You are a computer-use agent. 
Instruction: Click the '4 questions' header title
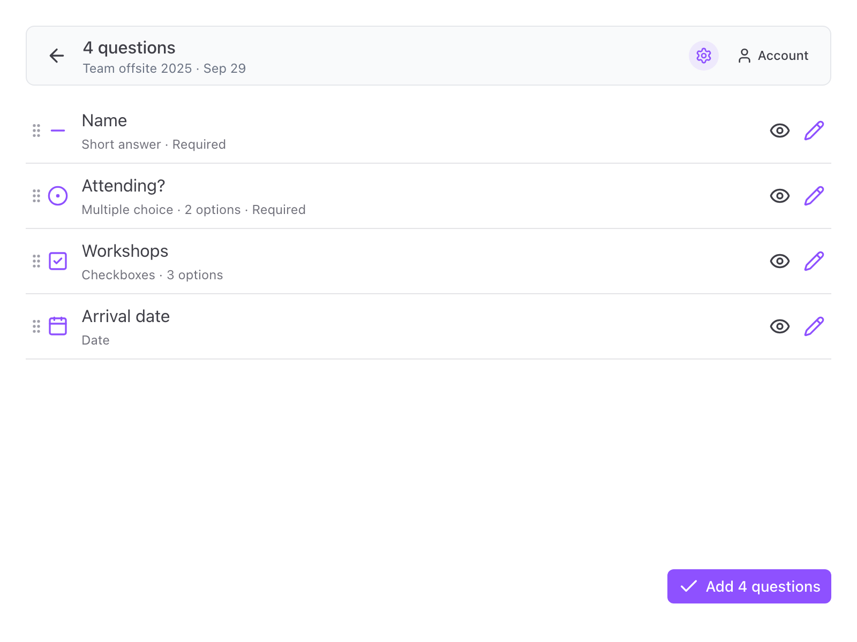click(x=129, y=48)
